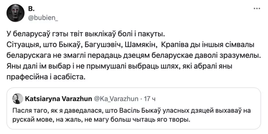
Task: Click the line starting 'беларускага не змаглі'
Action: 134,55
